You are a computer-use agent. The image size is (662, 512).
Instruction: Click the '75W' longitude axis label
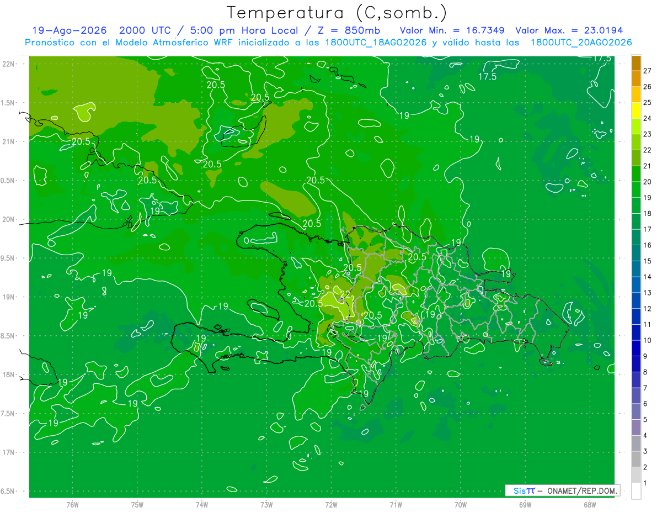pos(137,504)
